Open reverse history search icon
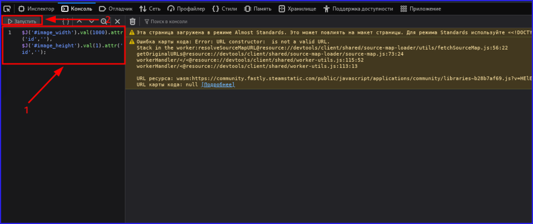 [104, 21]
